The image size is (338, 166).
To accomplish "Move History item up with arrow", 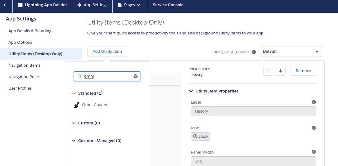I will [x=268, y=71].
